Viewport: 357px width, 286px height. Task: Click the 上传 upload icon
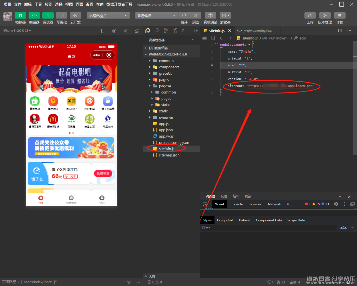pos(310,15)
